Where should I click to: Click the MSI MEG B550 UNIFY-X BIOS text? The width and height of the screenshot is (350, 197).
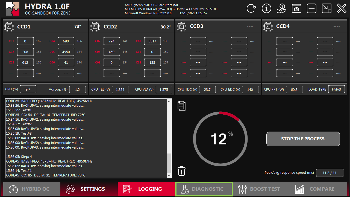click(x=171, y=9)
